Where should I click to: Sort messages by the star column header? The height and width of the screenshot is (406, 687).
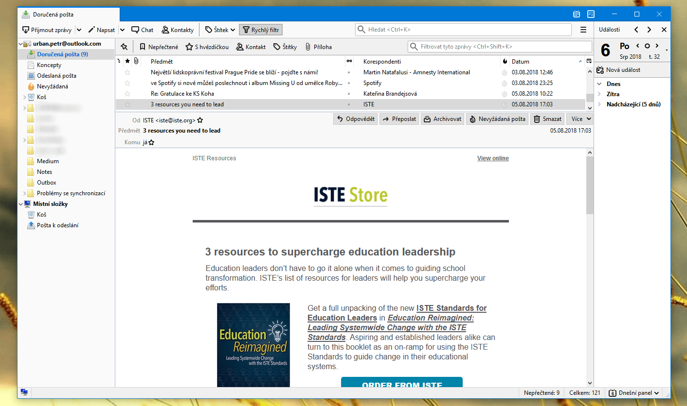click(127, 61)
